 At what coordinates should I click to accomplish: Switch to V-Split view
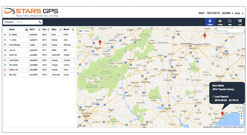pos(210,22)
